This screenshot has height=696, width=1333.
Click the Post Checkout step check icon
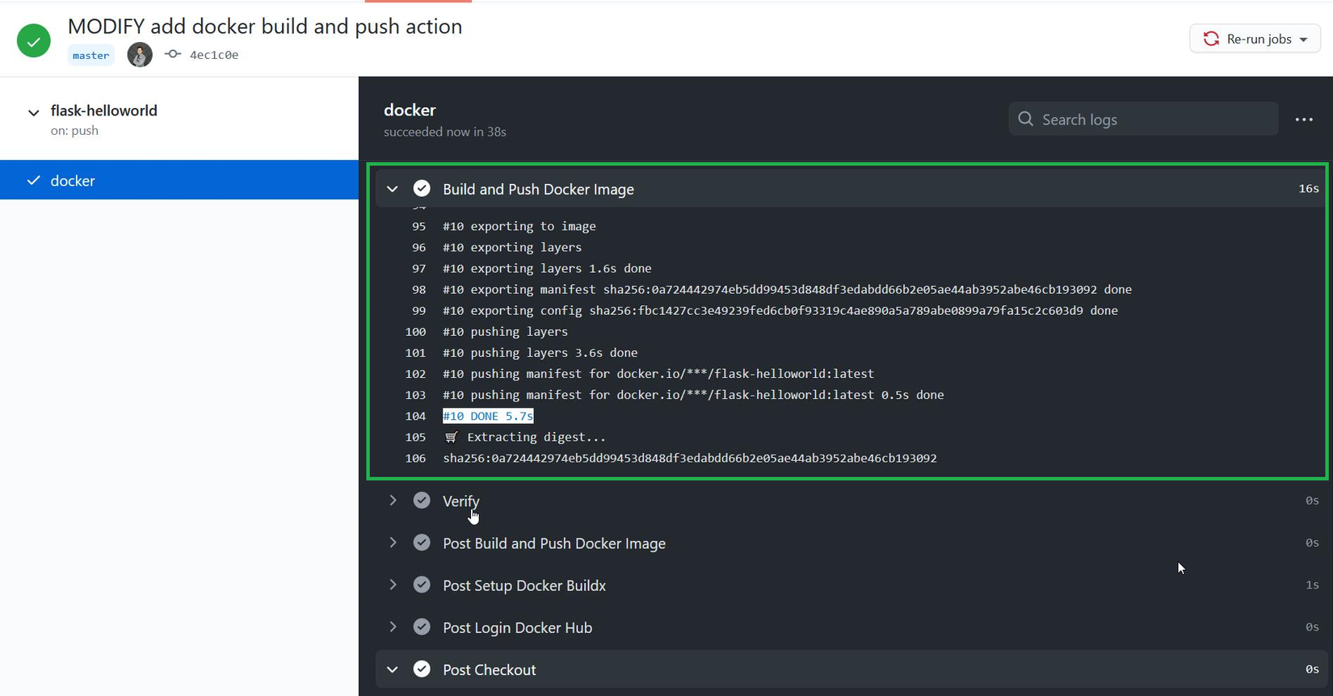[422, 669]
